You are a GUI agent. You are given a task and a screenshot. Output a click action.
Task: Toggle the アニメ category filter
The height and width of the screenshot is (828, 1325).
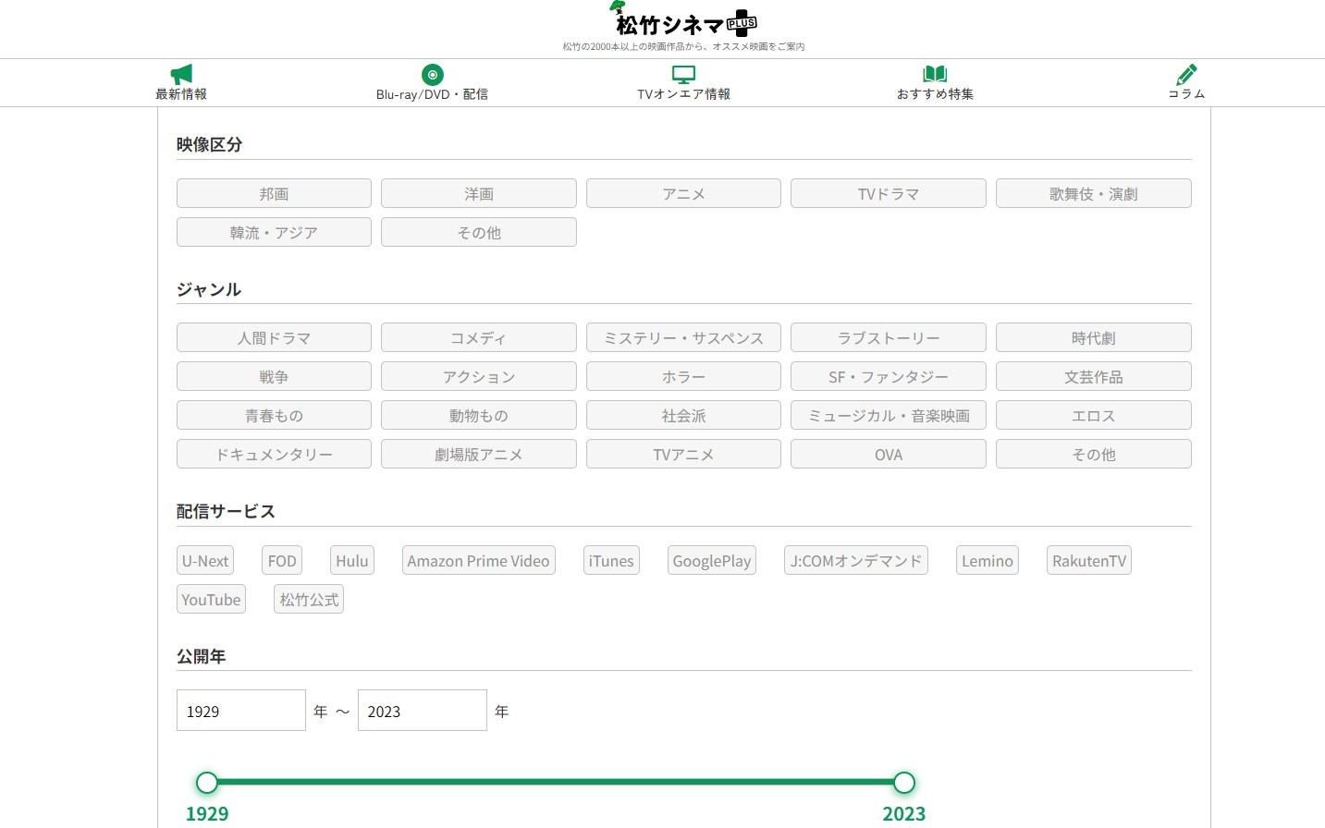pyautogui.click(x=683, y=193)
